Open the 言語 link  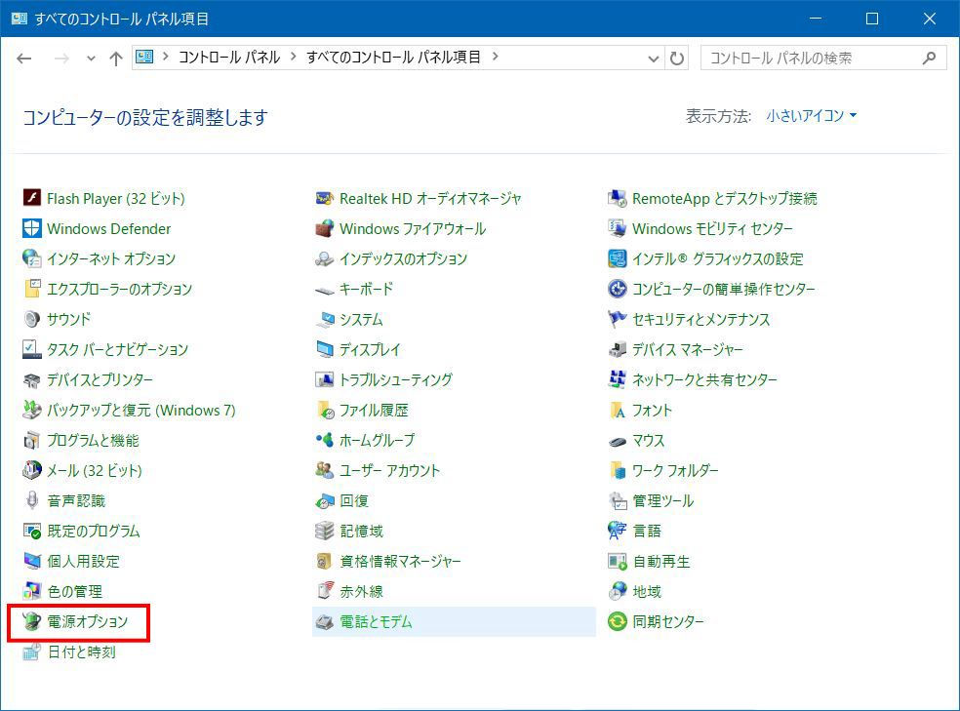647,531
